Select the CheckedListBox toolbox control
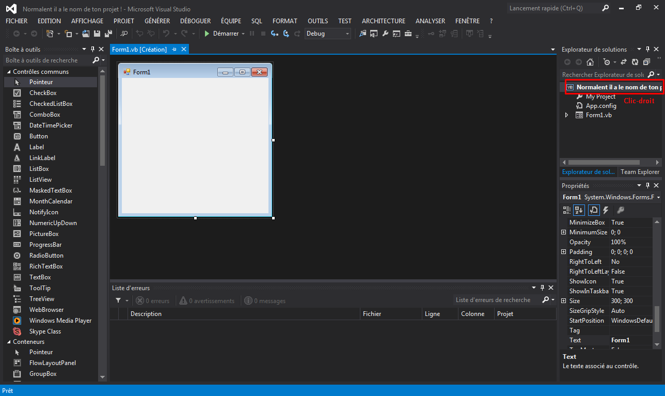This screenshot has width=665, height=396. point(51,104)
